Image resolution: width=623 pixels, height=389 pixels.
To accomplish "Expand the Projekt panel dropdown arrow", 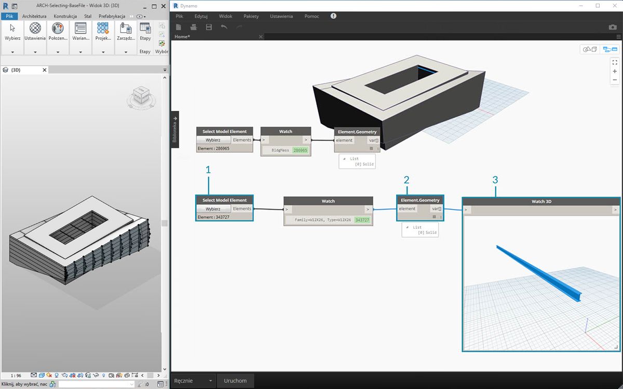I will (103, 52).
